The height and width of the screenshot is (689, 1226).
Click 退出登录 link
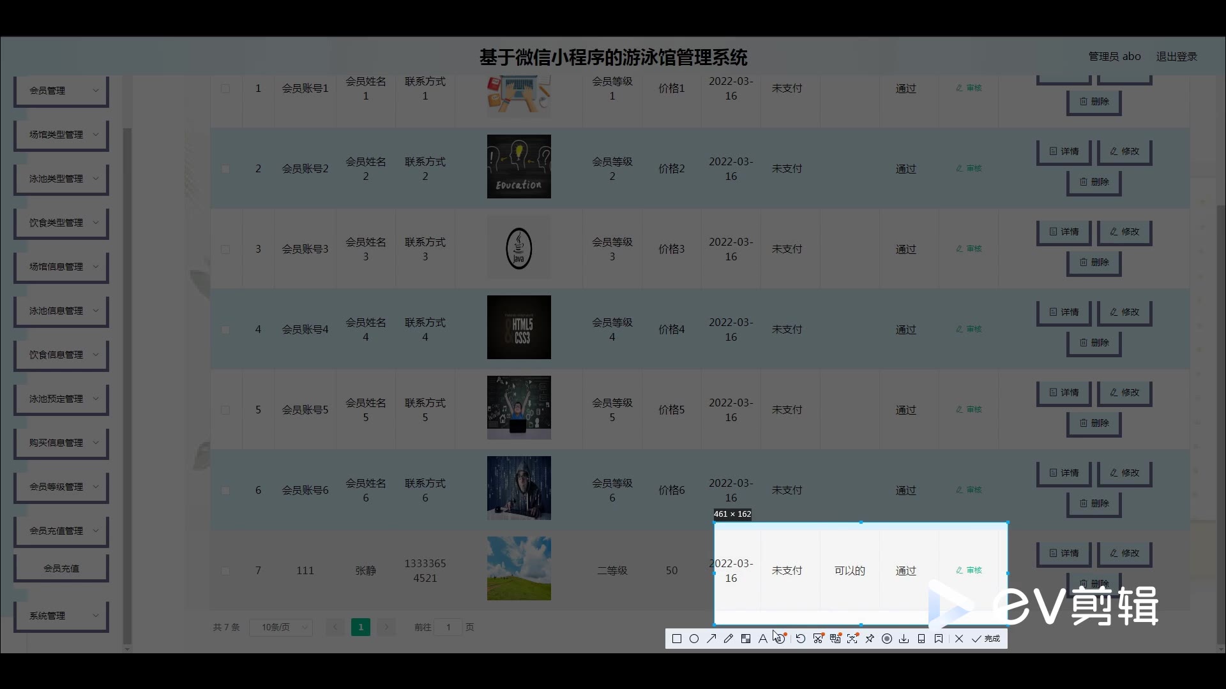point(1176,56)
